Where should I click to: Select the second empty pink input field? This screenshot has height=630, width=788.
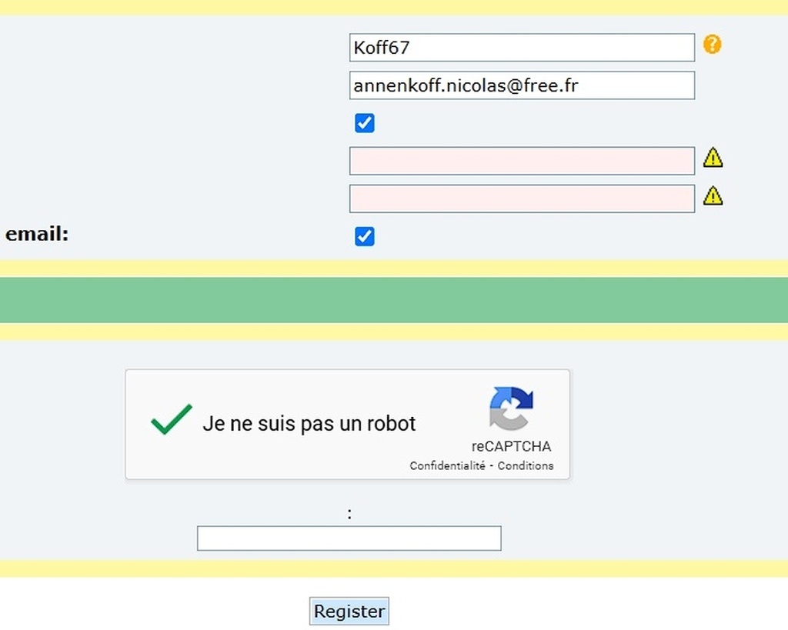click(x=522, y=199)
